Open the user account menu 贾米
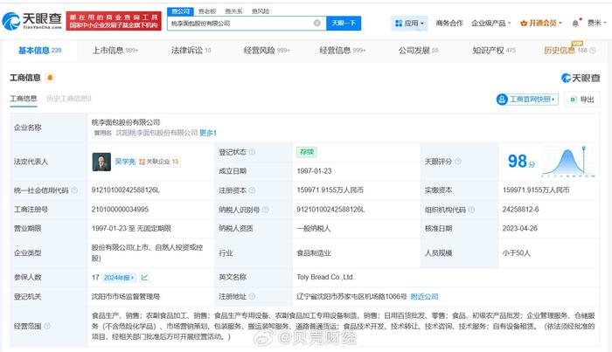This screenshot has width=612, height=352. 597,24
